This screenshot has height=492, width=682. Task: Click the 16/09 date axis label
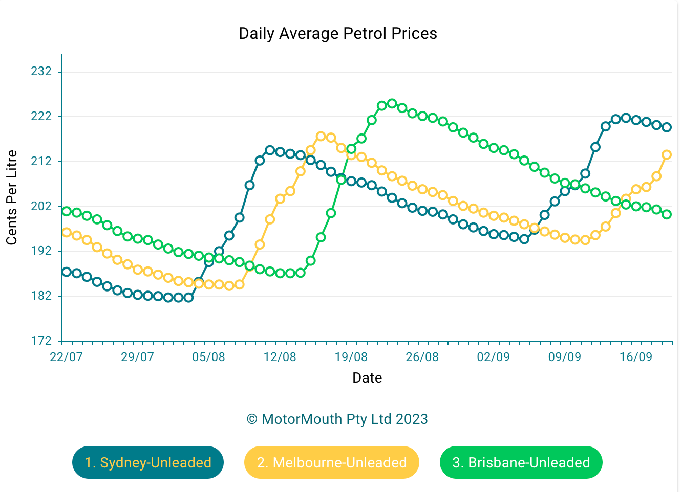[636, 357]
